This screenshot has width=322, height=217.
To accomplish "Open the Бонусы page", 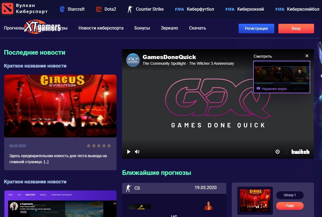I will click(x=142, y=28).
